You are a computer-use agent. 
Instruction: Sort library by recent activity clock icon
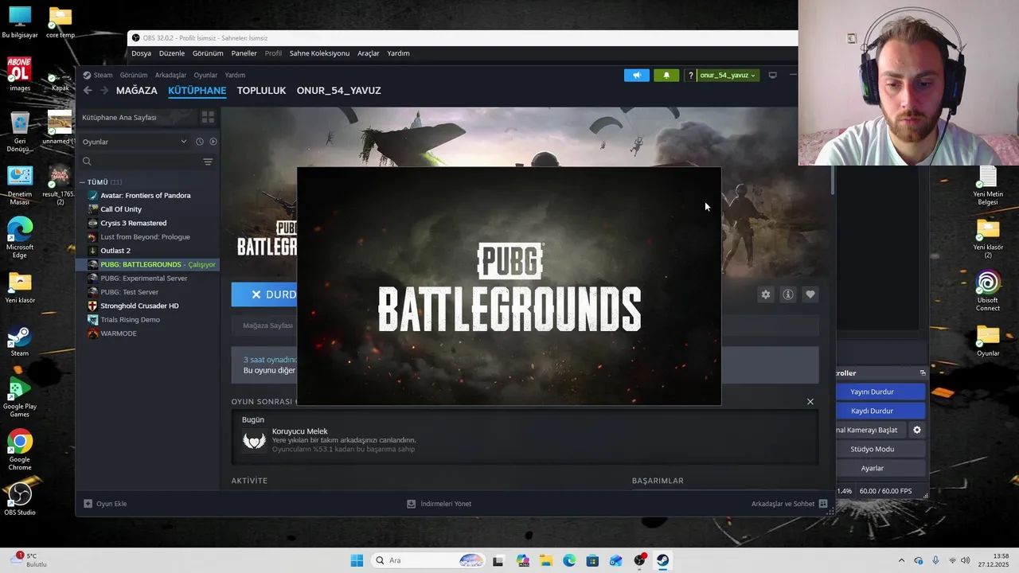click(x=200, y=142)
